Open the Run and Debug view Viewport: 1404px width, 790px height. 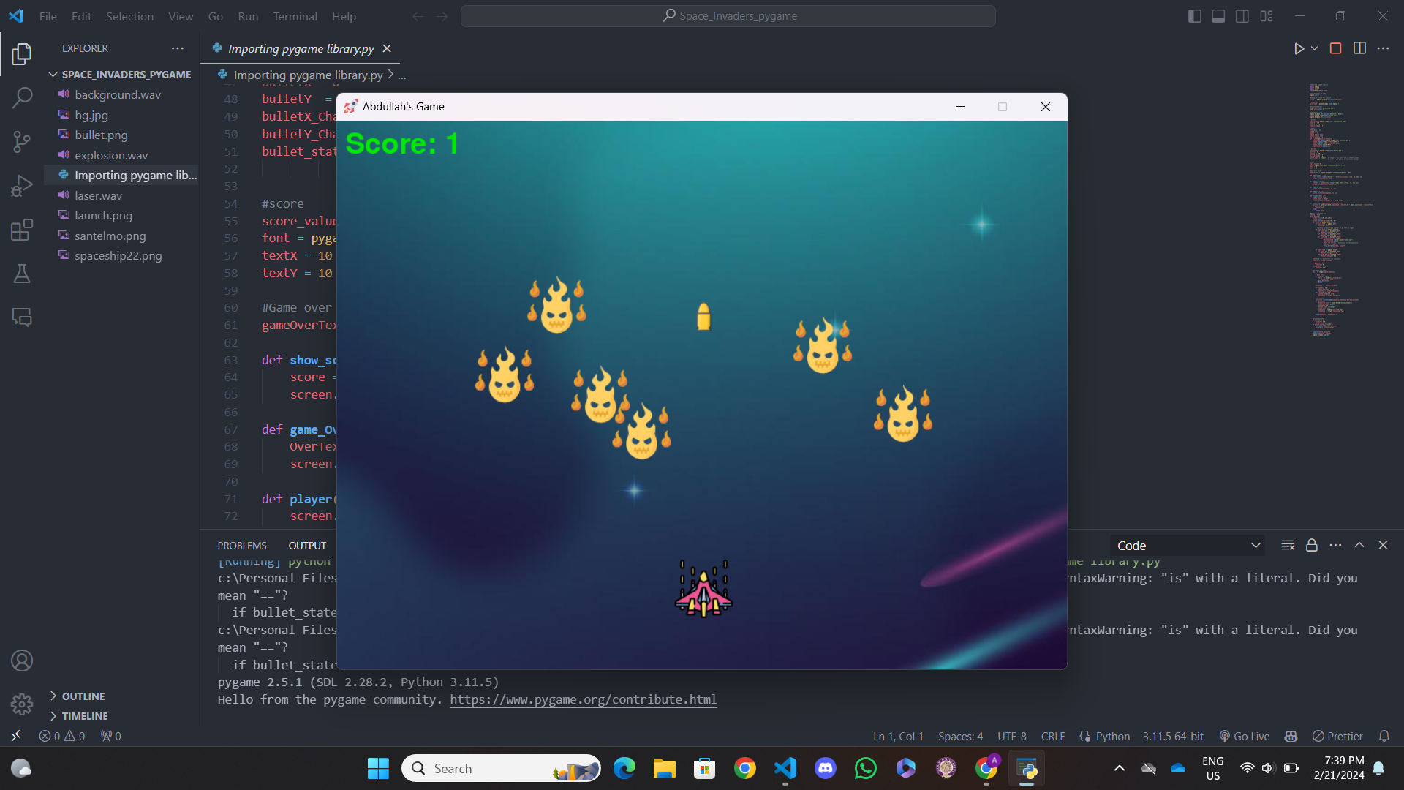coord(22,186)
